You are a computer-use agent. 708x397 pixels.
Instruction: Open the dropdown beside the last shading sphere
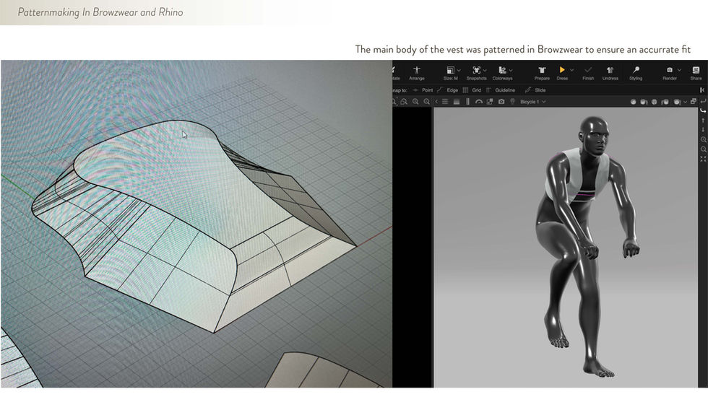[685, 102]
